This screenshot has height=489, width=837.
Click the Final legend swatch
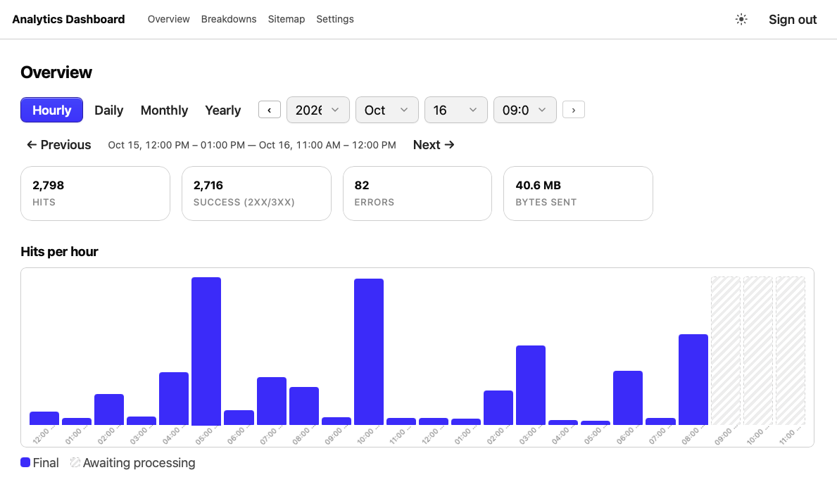click(25, 462)
